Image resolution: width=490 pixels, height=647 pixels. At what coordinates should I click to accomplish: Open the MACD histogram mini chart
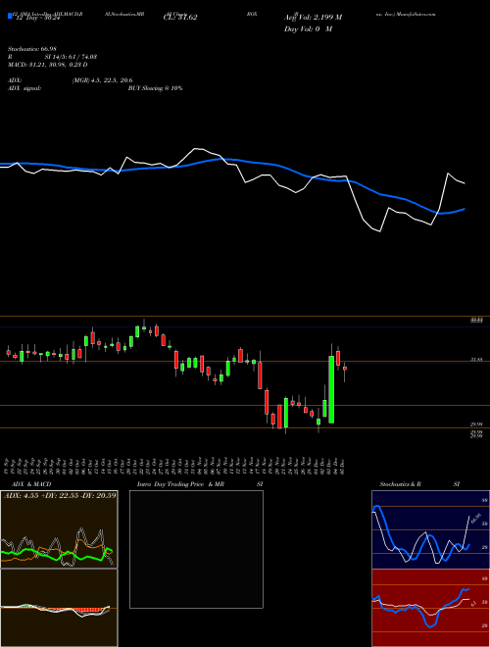click(x=59, y=608)
